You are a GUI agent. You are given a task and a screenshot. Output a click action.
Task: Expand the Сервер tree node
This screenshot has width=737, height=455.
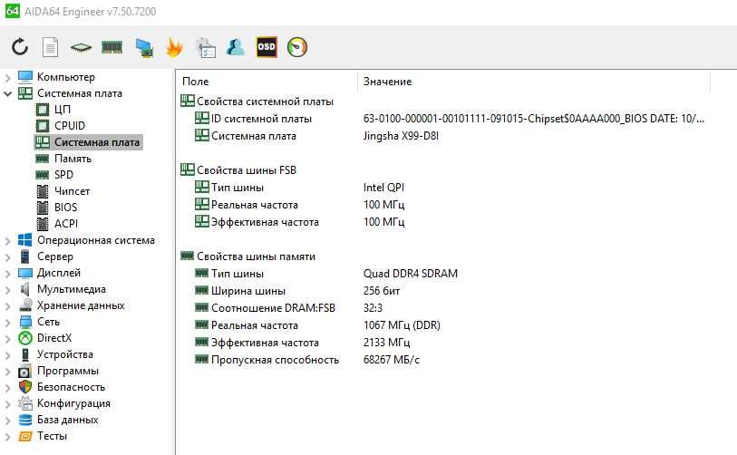coord(7,257)
